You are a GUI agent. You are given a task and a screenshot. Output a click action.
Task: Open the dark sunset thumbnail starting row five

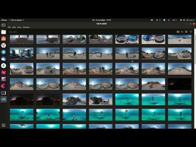(22, 99)
